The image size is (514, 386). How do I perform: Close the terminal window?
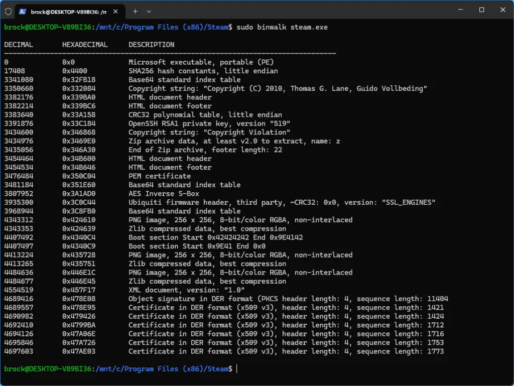pyautogui.click(x=503, y=10)
